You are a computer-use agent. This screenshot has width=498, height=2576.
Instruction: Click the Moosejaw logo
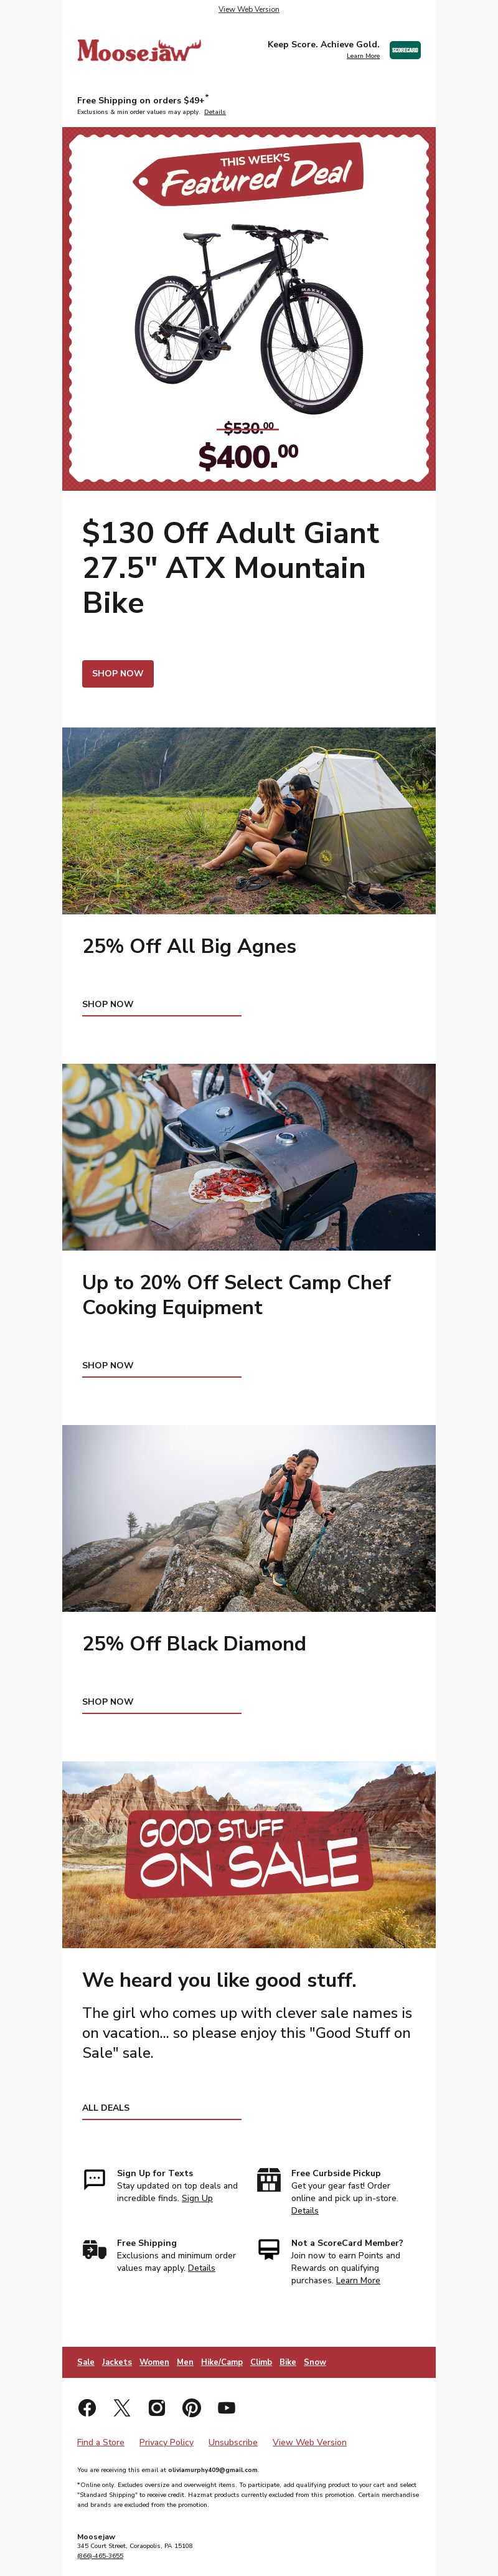pos(139,50)
